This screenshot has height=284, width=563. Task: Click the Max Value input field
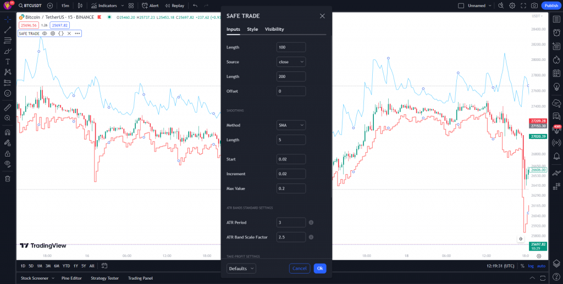291,188
